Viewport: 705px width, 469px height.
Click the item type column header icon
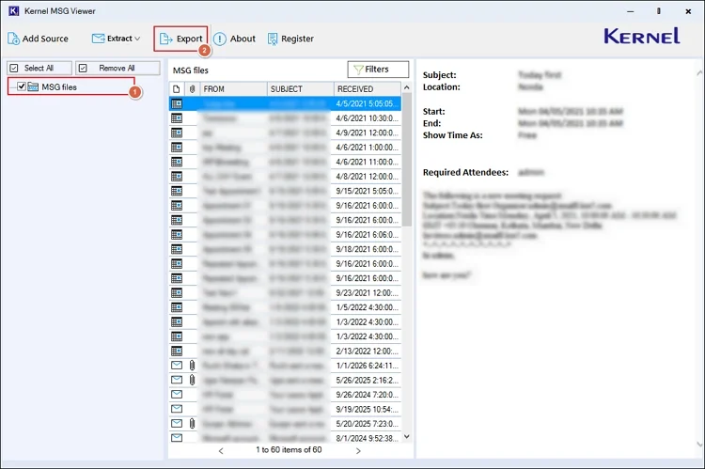177,89
